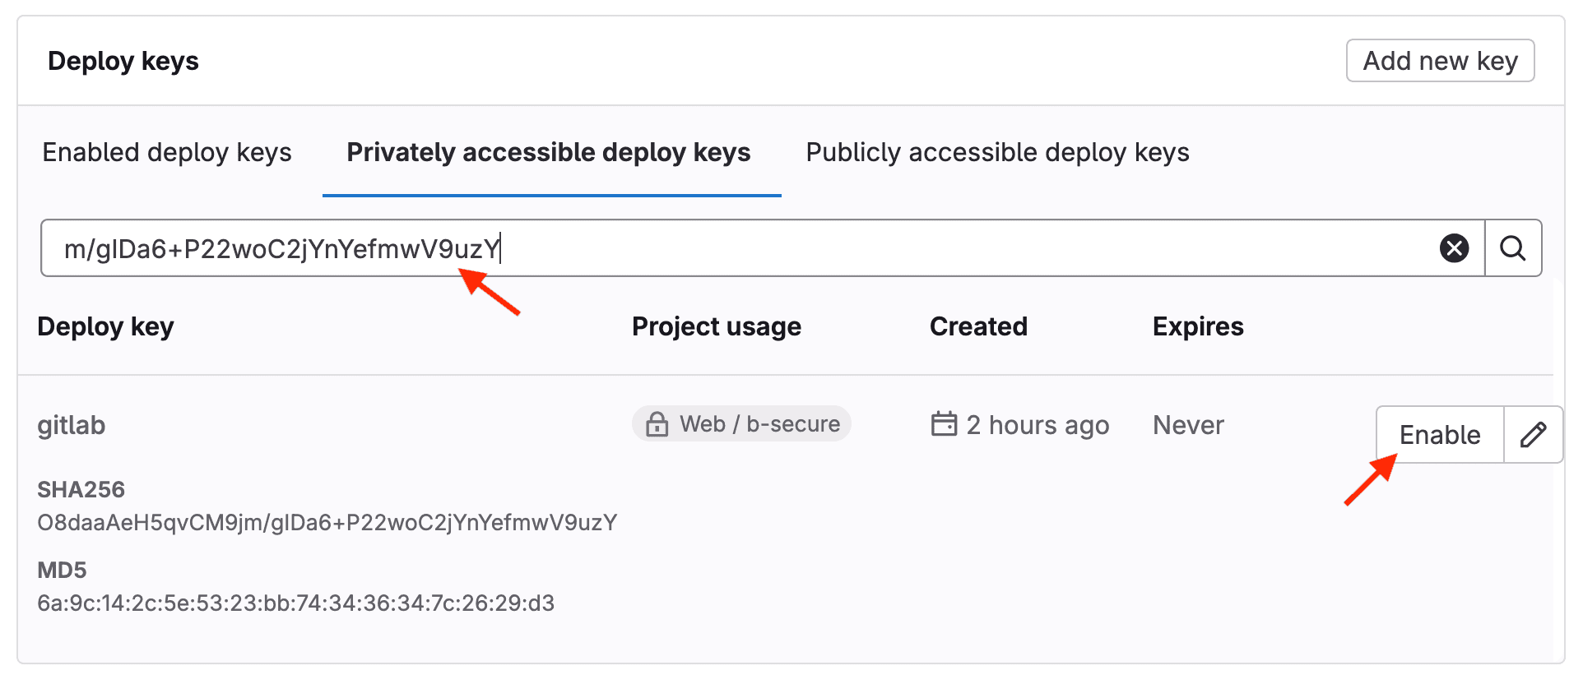The width and height of the screenshot is (1583, 684).
Task: Switch to the Enabled deploy keys tab
Action: pyautogui.click(x=167, y=152)
